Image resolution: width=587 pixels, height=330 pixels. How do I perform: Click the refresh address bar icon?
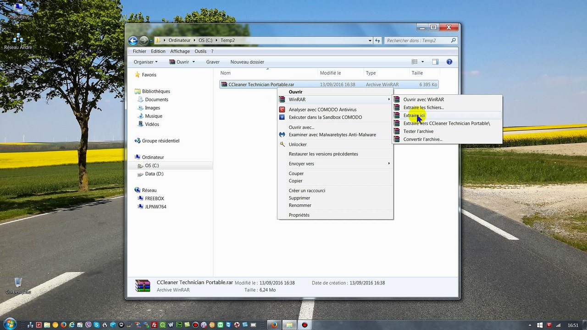[x=378, y=40]
